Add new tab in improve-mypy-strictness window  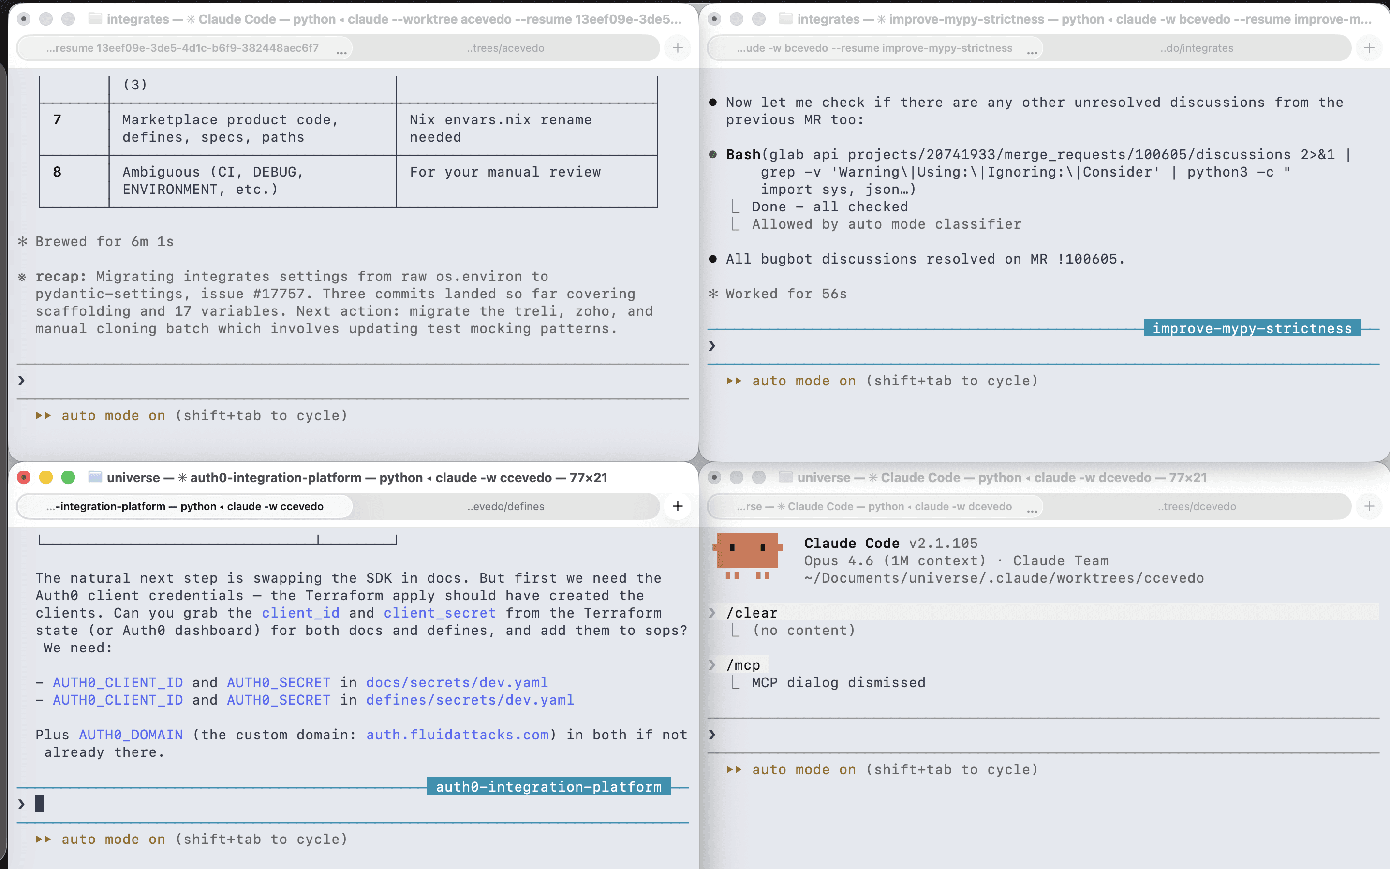pyautogui.click(x=1369, y=48)
